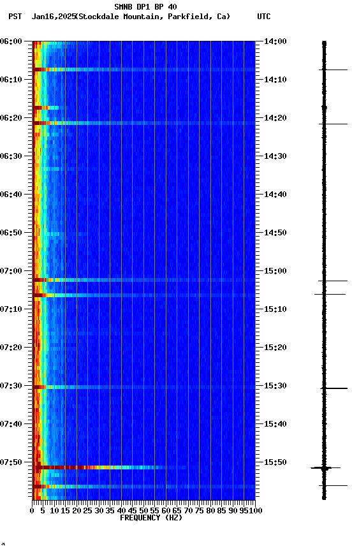Click the spectrogram event band near 07:56
352x551 pixels.
tap(143, 487)
